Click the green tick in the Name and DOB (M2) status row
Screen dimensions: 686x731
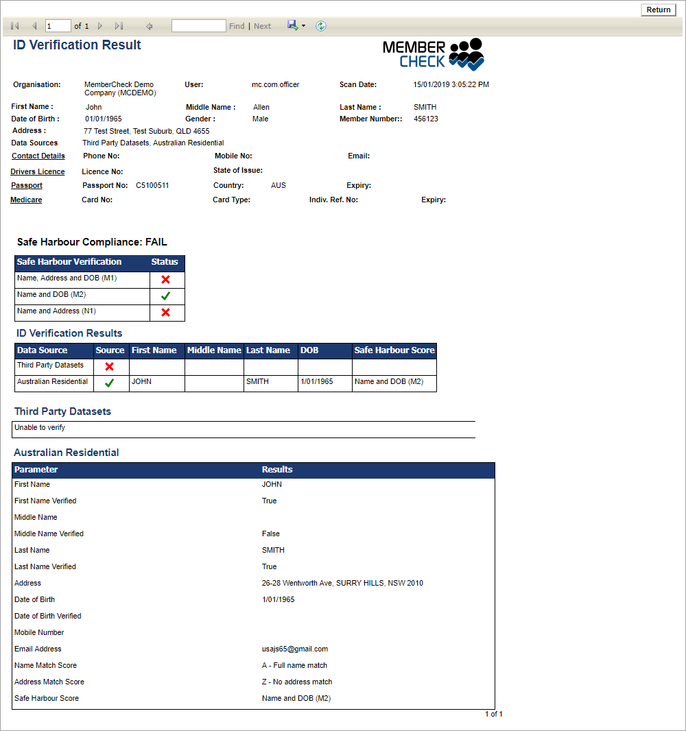[x=165, y=296]
